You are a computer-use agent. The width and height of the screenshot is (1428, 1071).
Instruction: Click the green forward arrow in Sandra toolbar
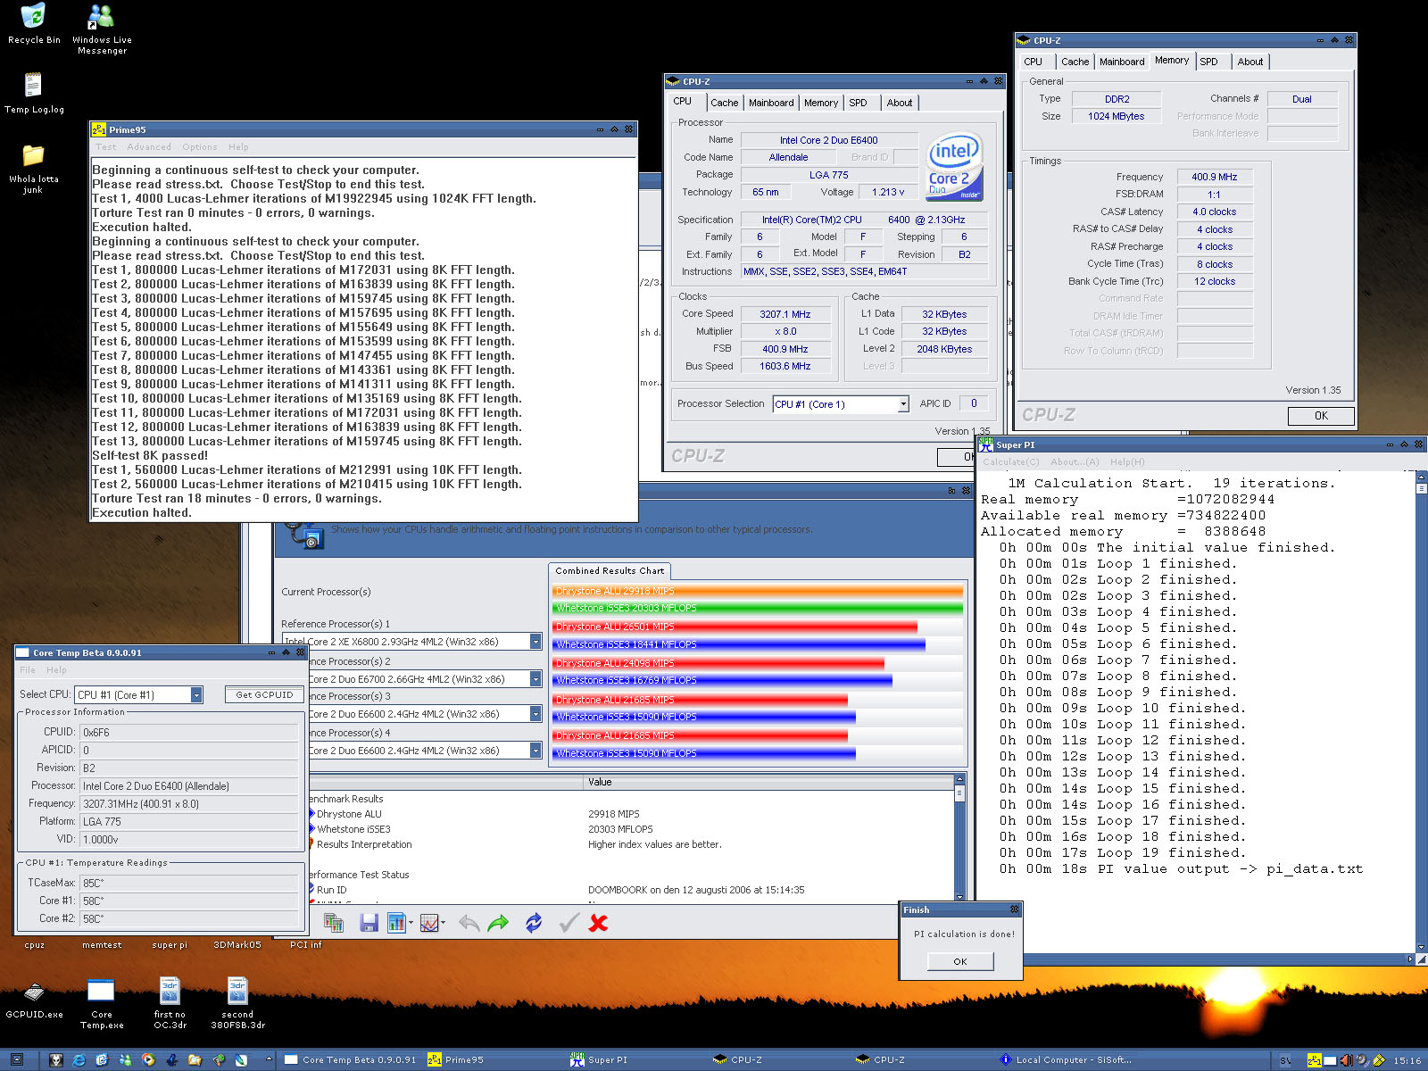tap(498, 923)
